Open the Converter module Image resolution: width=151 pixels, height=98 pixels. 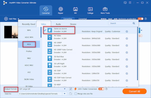click(x=46, y=10)
